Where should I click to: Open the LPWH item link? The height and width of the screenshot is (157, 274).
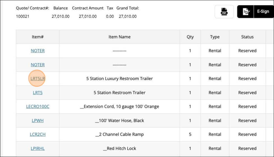[x=38, y=121]
